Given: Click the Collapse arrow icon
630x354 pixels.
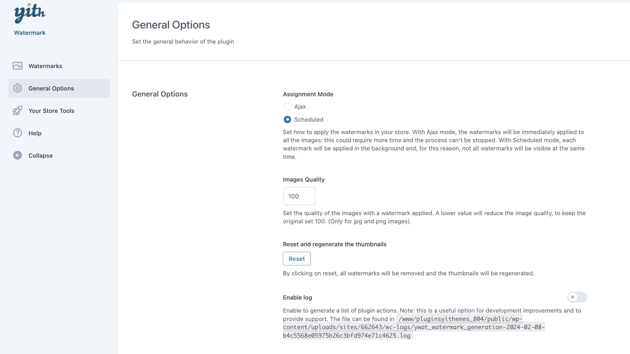Looking at the screenshot, I should point(18,155).
